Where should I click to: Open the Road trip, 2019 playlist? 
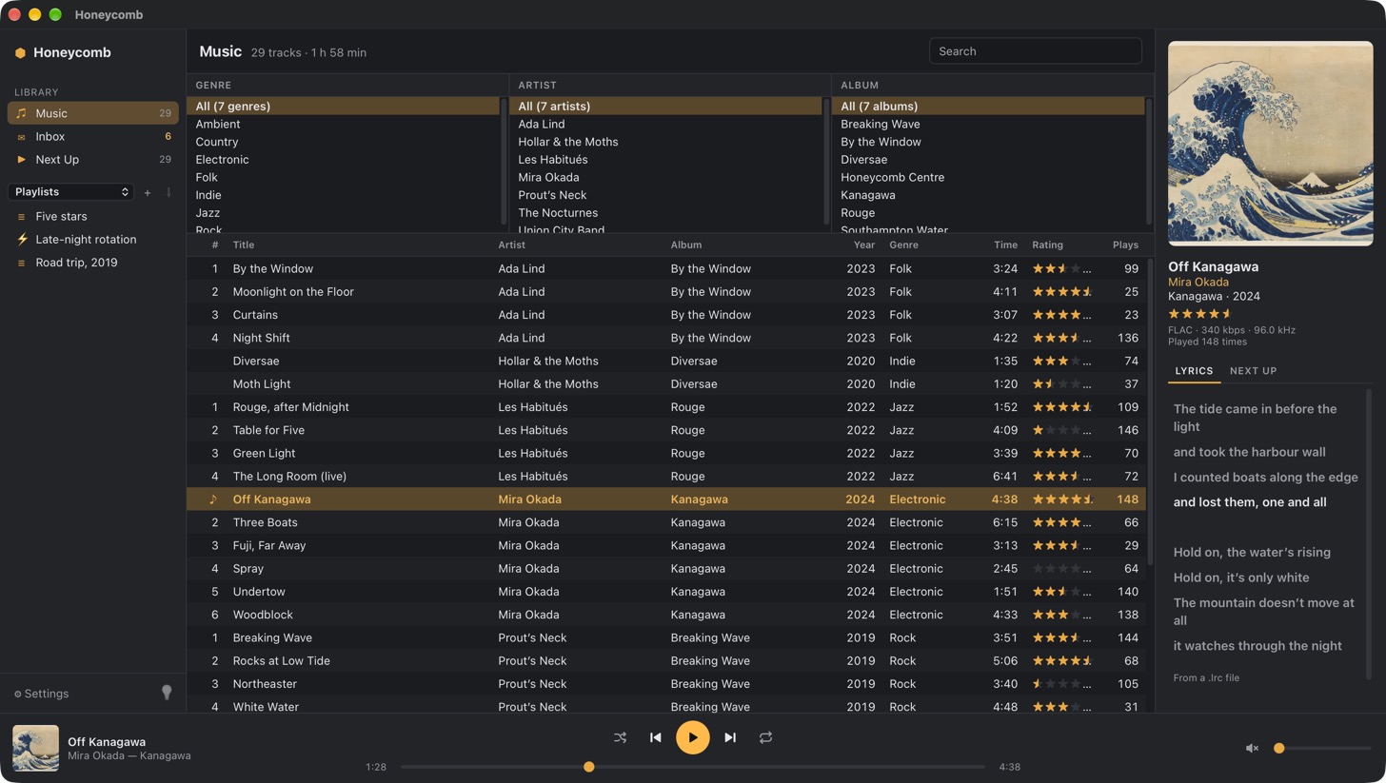93,263
